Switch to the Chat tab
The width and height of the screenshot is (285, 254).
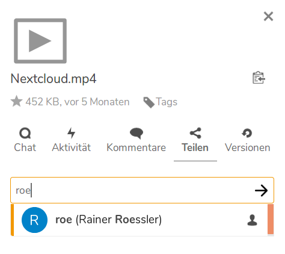(25, 140)
